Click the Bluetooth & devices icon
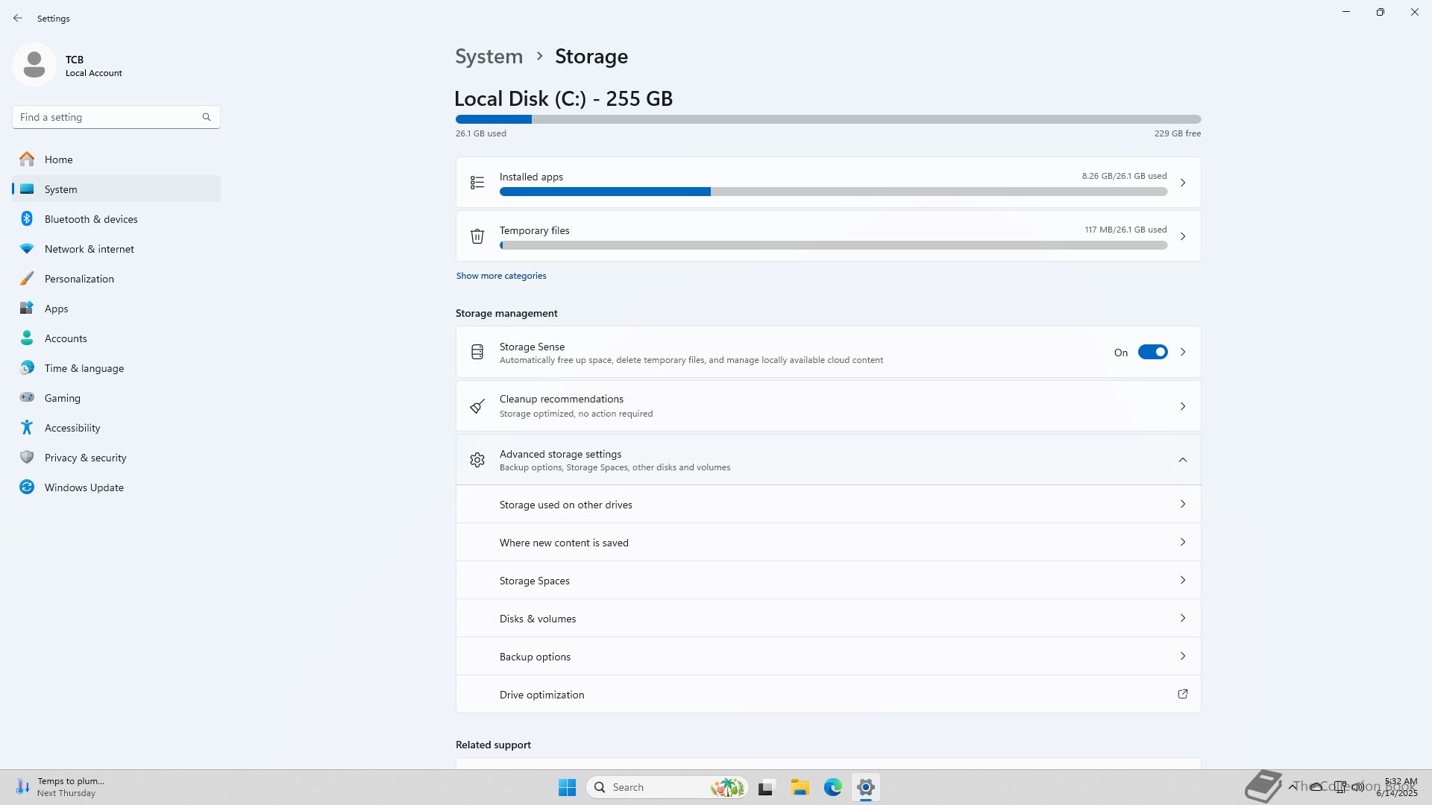Image resolution: width=1432 pixels, height=805 pixels. point(27,219)
